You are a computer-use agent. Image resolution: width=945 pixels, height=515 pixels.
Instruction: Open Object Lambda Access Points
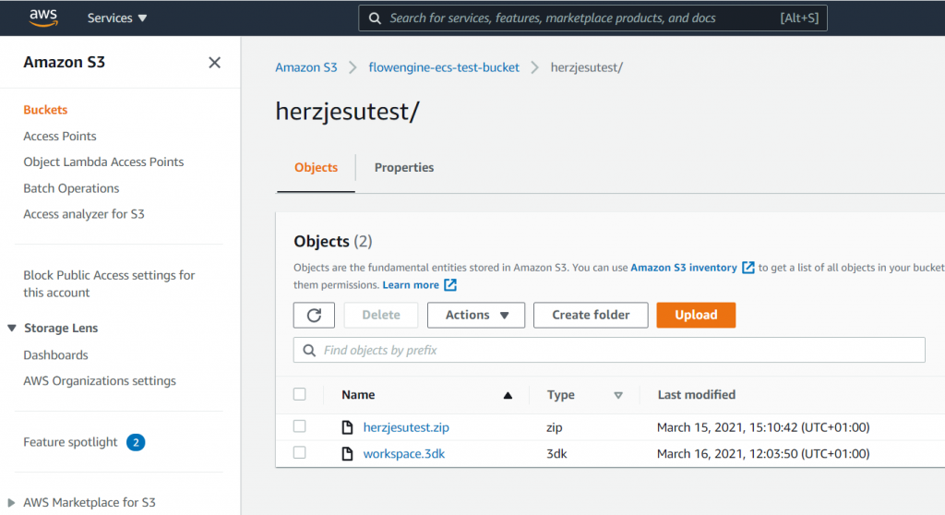pos(103,162)
